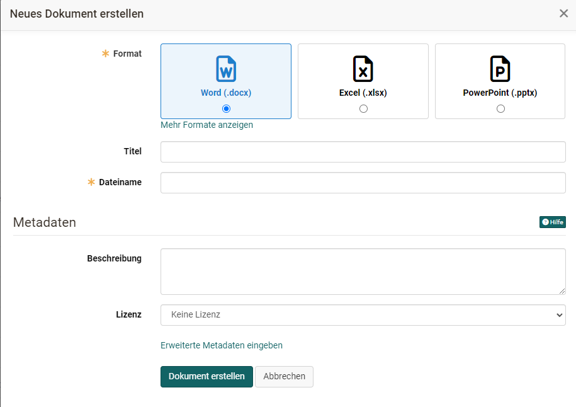Click into the Dateiname field
The width and height of the screenshot is (576, 407).
pos(363,183)
